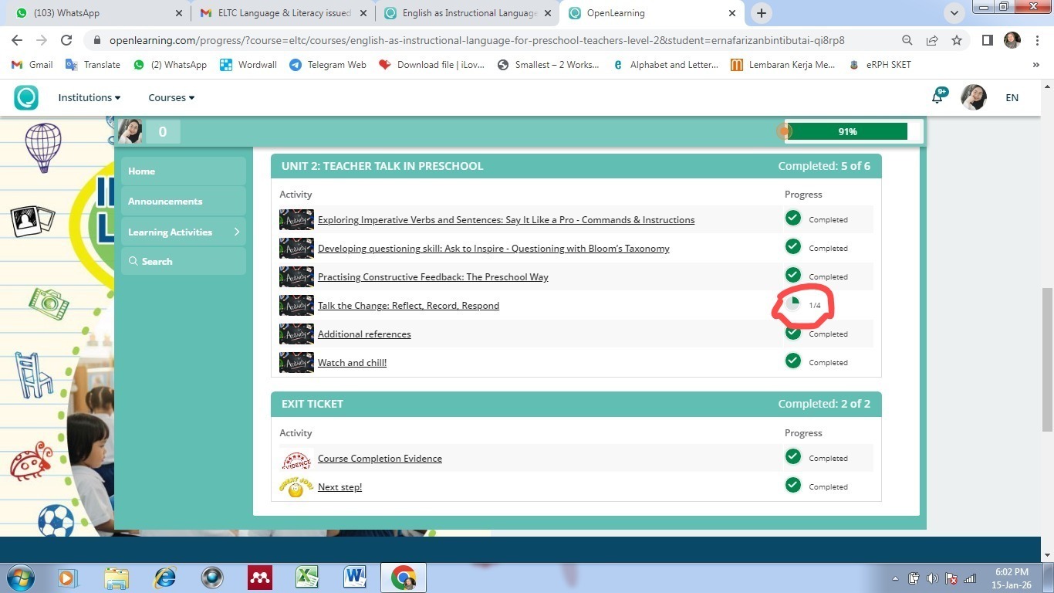Image resolution: width=1054 pixels, height=593 pixels.
Task: Close the WhatsApp browser tab
Action: pyautogui.click(x=179, y=13)
